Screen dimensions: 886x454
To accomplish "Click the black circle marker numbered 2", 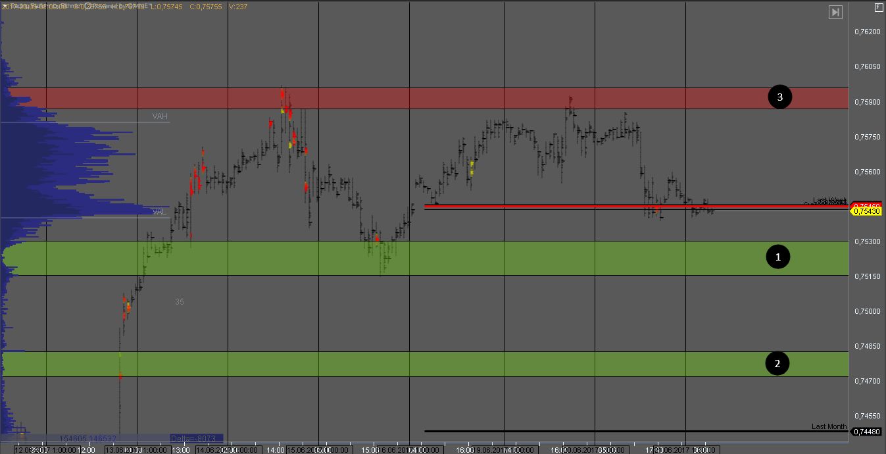I will (777, 363).
